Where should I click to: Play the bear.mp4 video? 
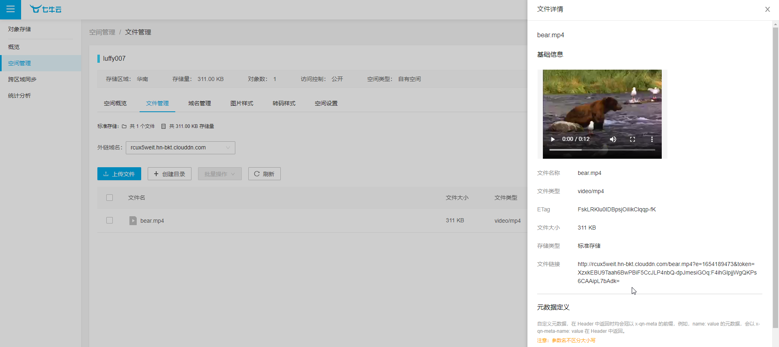[553, 139]
